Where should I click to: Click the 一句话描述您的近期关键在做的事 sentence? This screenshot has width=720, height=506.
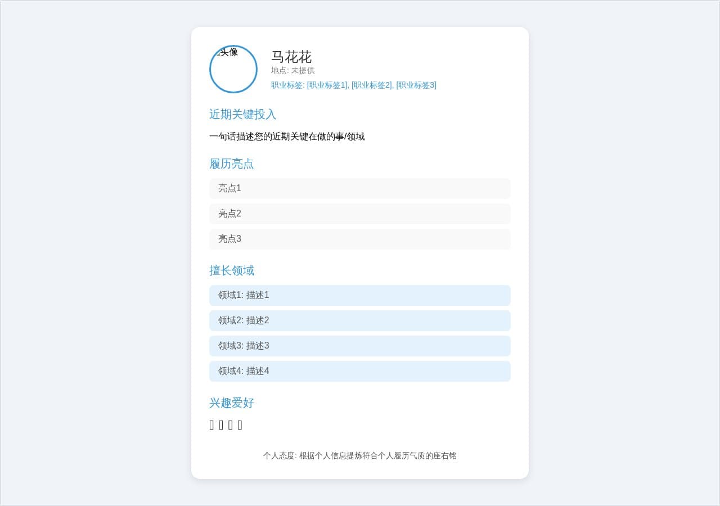pyautogui.click(x=287, y=136)
